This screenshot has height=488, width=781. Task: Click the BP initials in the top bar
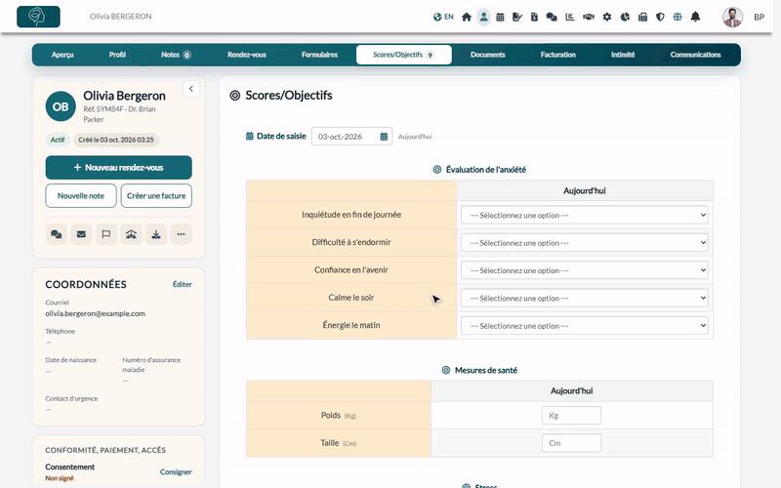[x=759, y=17]
